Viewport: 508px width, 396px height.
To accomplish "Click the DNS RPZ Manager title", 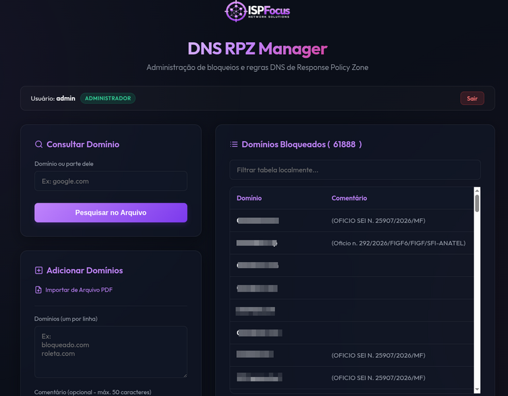I will [257, 49].
